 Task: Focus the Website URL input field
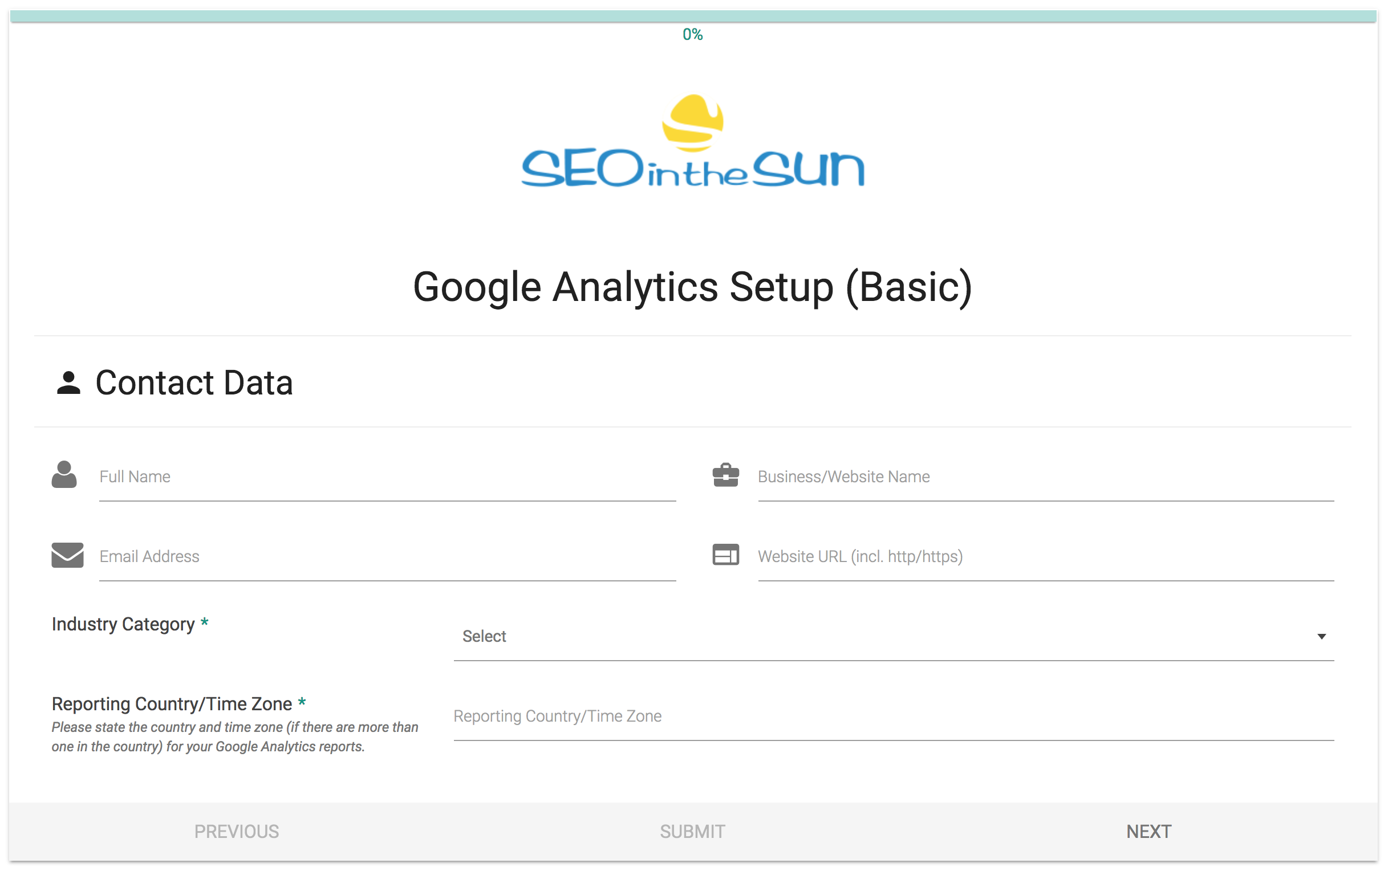click(1046, 556)
